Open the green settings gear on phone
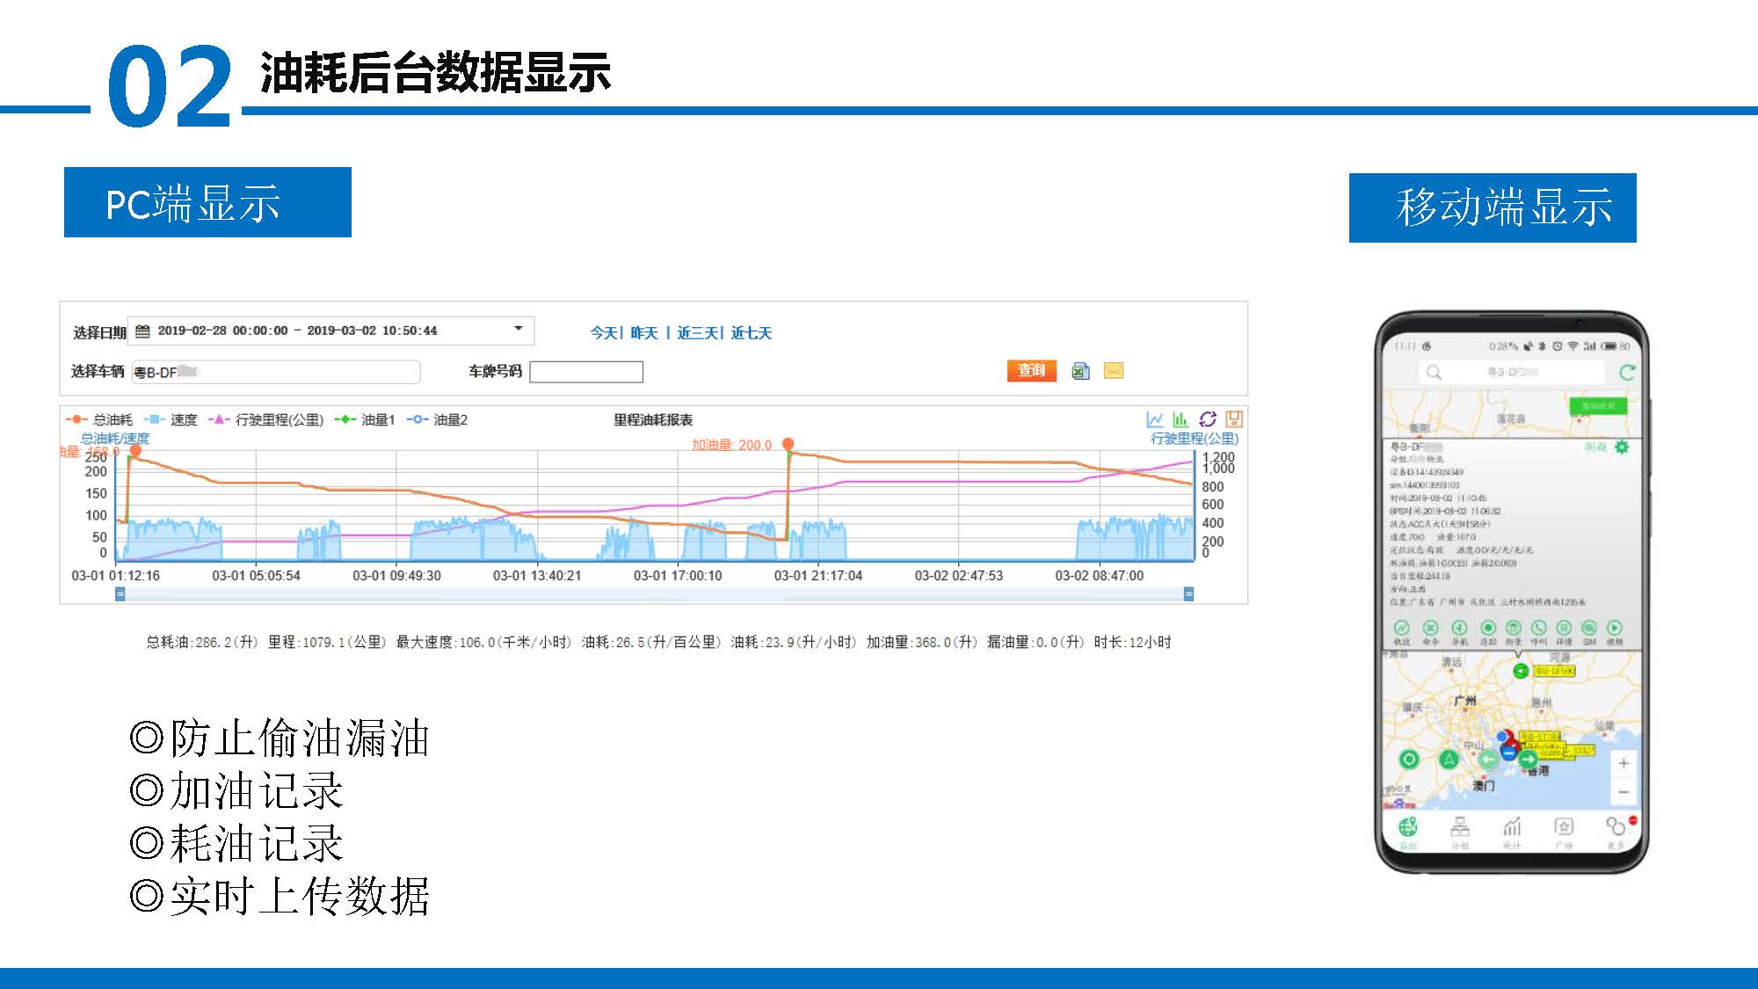1758x989 pixels. 1622,447
